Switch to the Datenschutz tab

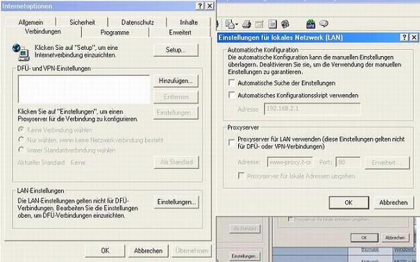click(137, 22)
